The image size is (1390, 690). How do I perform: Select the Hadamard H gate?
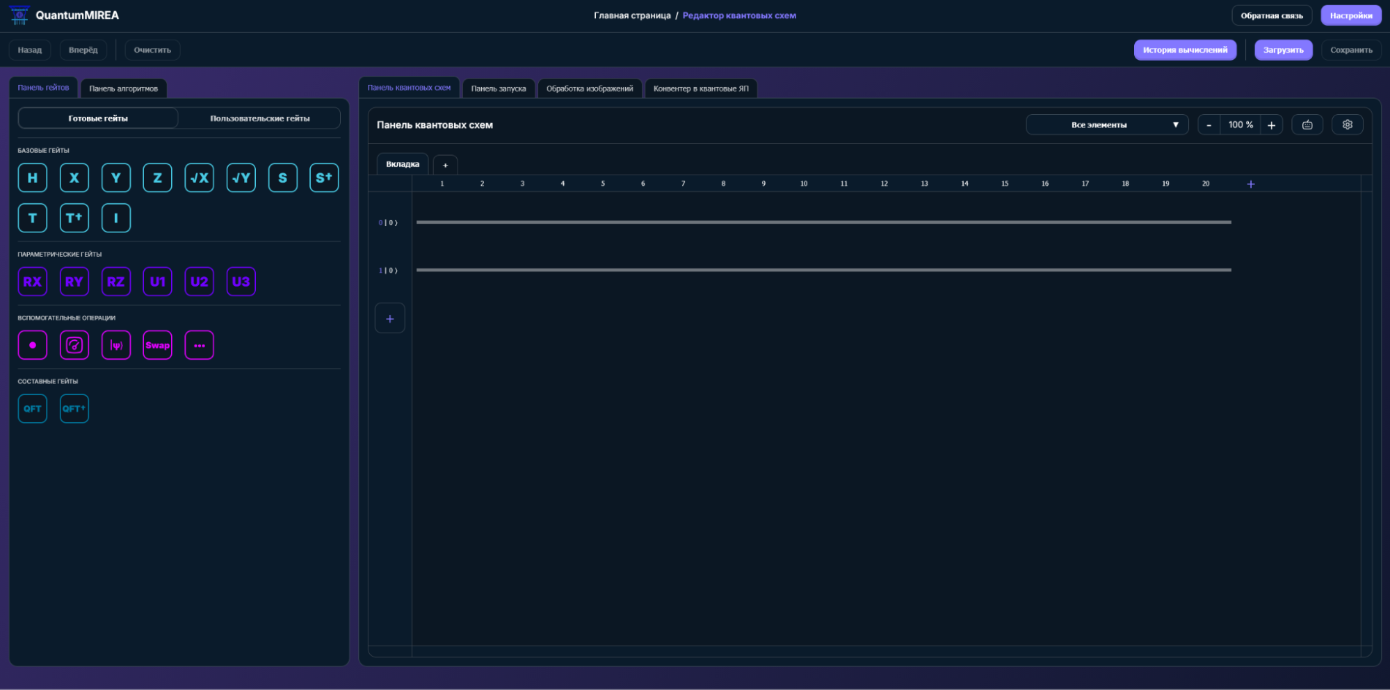(33, 177)
